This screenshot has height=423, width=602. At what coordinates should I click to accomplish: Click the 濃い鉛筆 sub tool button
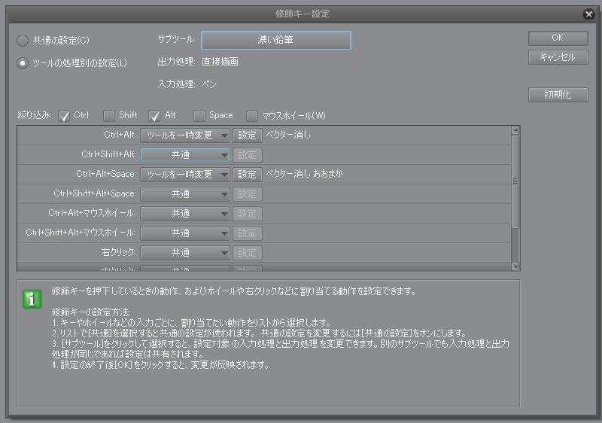[275, 40]
